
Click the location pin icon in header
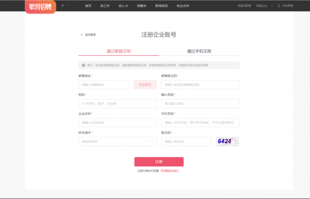click(63, 6)
